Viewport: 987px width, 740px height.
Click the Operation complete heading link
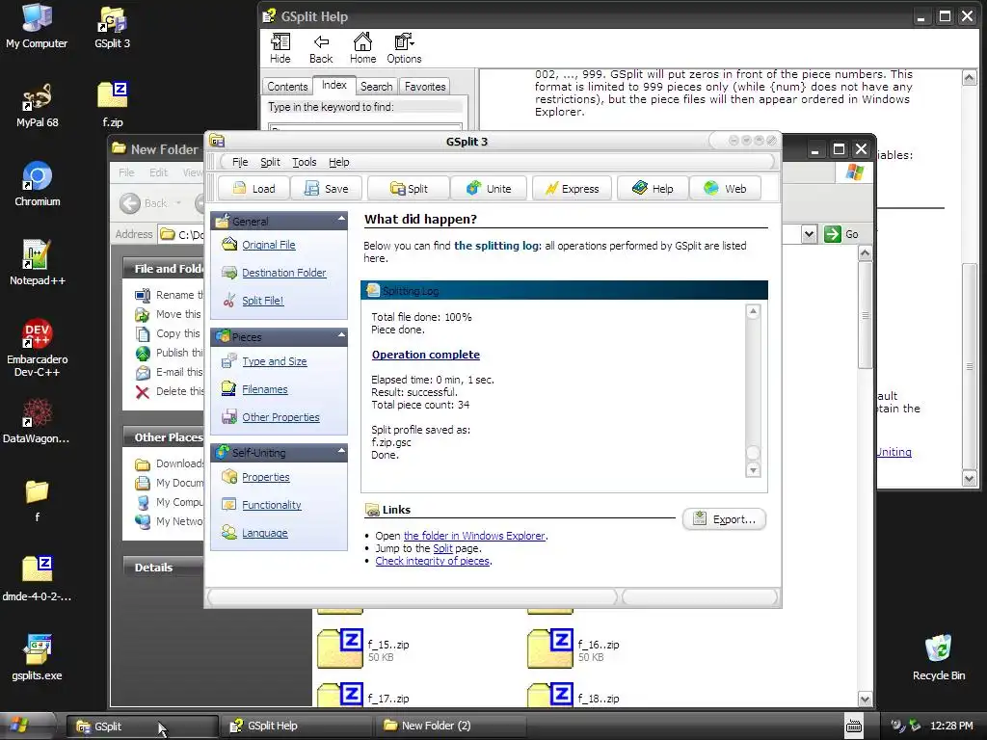[425, 355]
